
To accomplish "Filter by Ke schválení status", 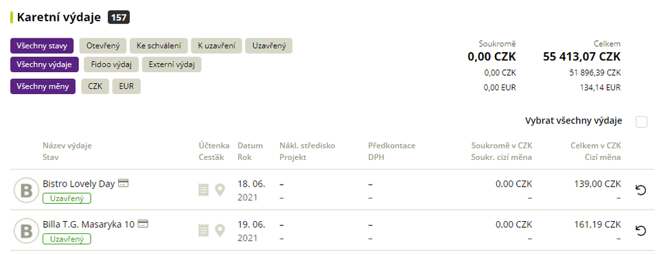I will (159, 46).
